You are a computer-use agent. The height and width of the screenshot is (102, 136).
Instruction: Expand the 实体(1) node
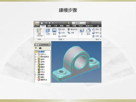coord(36,54)
